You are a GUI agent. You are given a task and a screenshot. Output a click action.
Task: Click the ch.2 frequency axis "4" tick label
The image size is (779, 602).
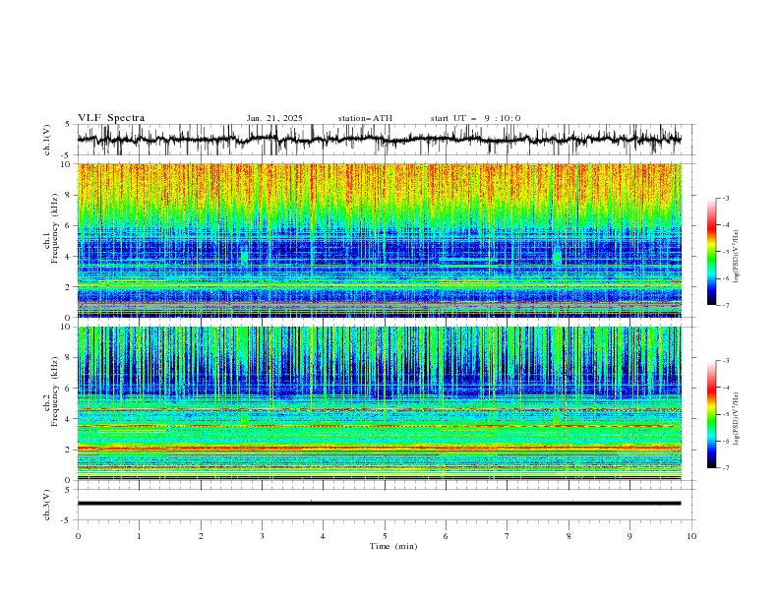coord(68,419)
